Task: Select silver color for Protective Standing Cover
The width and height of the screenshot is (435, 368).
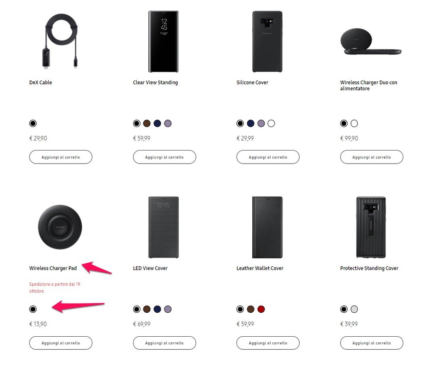Action: (354, 309)
